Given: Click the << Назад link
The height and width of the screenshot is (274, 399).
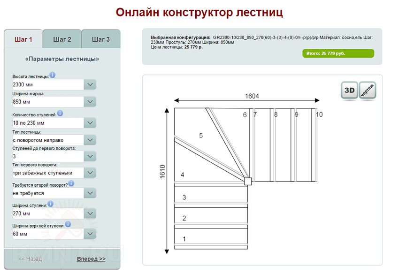Looking at the screenshot, I should [30, 259].
